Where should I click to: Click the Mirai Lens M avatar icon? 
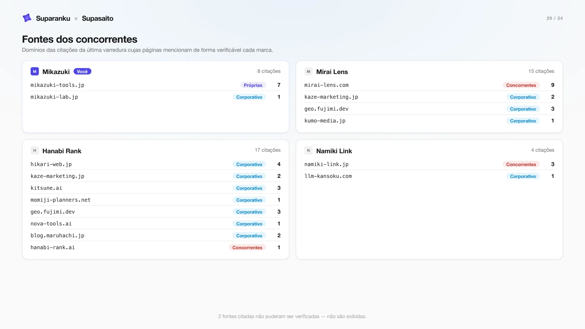(308, 72)
